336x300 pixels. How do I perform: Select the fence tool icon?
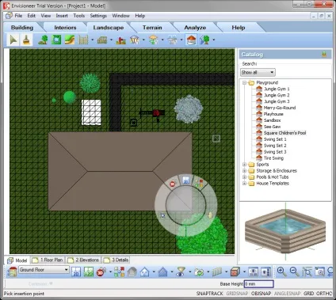pyautogui.click(x=83, y=40)
